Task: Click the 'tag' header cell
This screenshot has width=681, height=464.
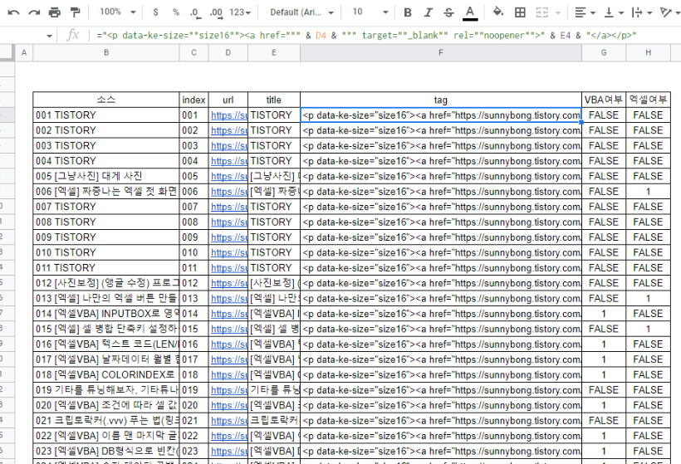Action: (x=441, y=100)
